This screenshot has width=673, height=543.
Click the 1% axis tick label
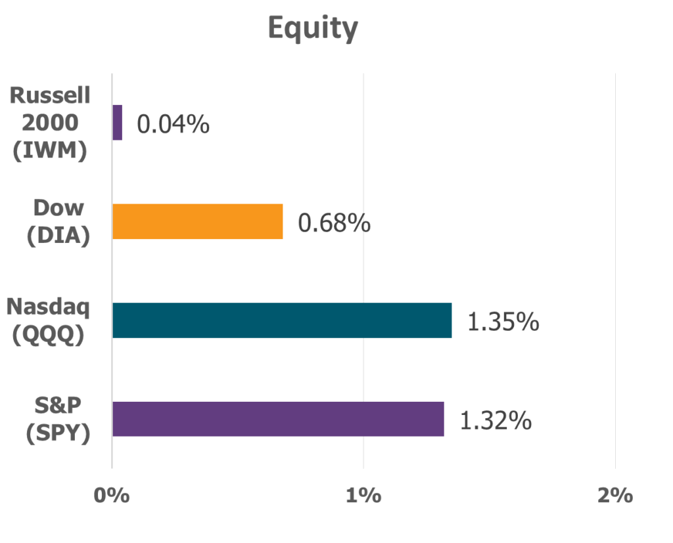click(363, 495)
